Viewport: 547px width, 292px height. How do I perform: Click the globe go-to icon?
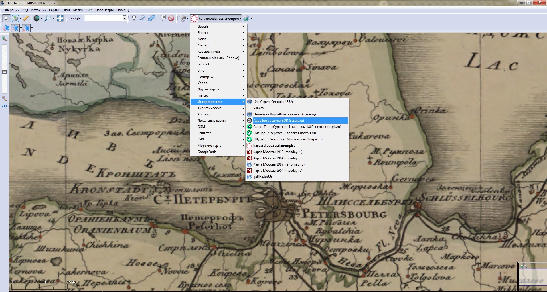click(x=37, y=18)
